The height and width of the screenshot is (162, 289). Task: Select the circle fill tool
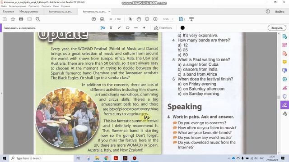[127, 28]
